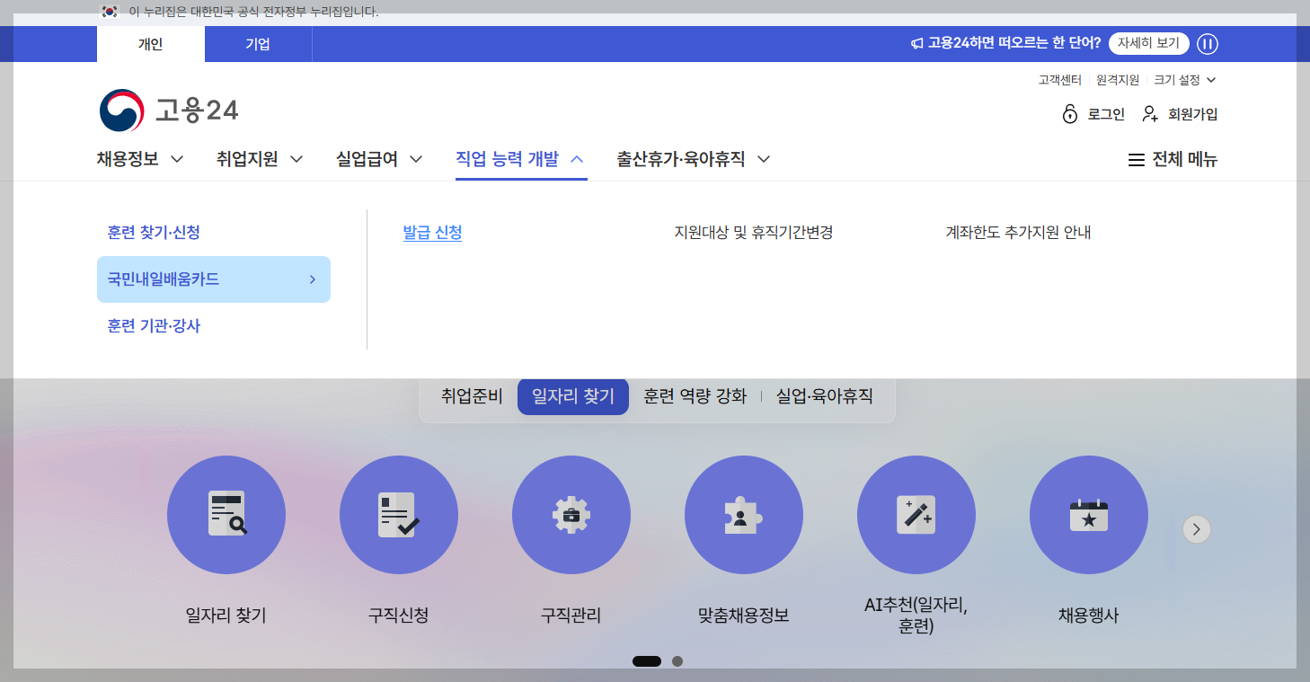Open the 원격지원 link

pyautogui.click(x=1118, y=80)
